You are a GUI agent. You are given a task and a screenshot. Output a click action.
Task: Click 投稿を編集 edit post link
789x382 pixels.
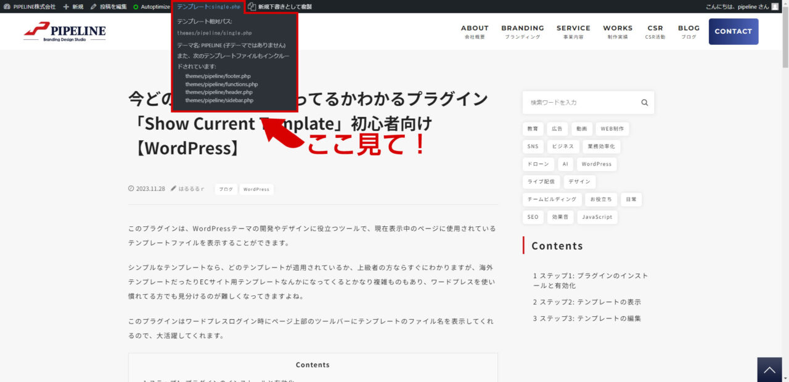click(108, 6)
